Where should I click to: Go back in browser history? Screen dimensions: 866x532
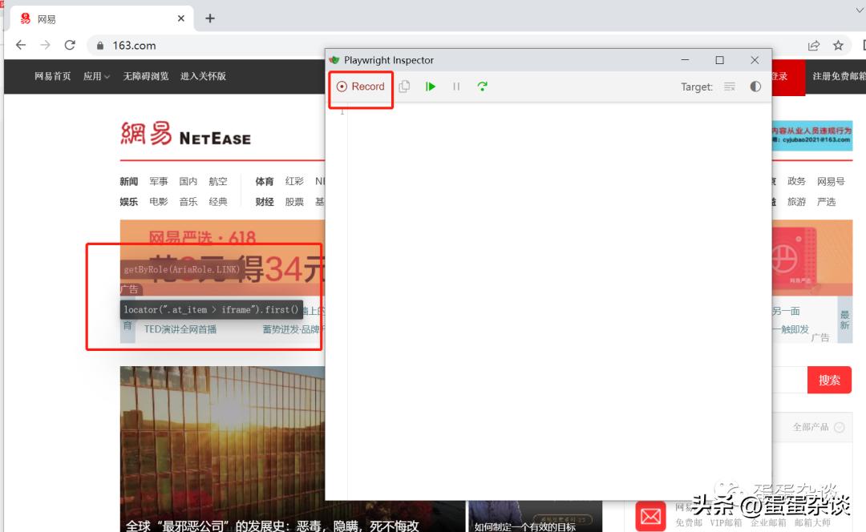[20, 45]
